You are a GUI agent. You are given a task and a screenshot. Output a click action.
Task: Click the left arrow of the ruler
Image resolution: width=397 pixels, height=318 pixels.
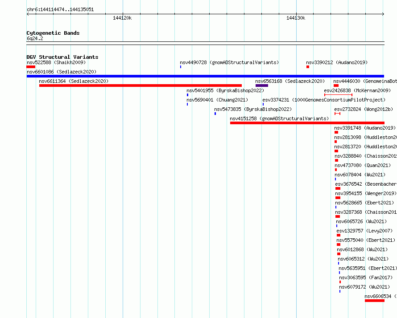coord(28,14)
